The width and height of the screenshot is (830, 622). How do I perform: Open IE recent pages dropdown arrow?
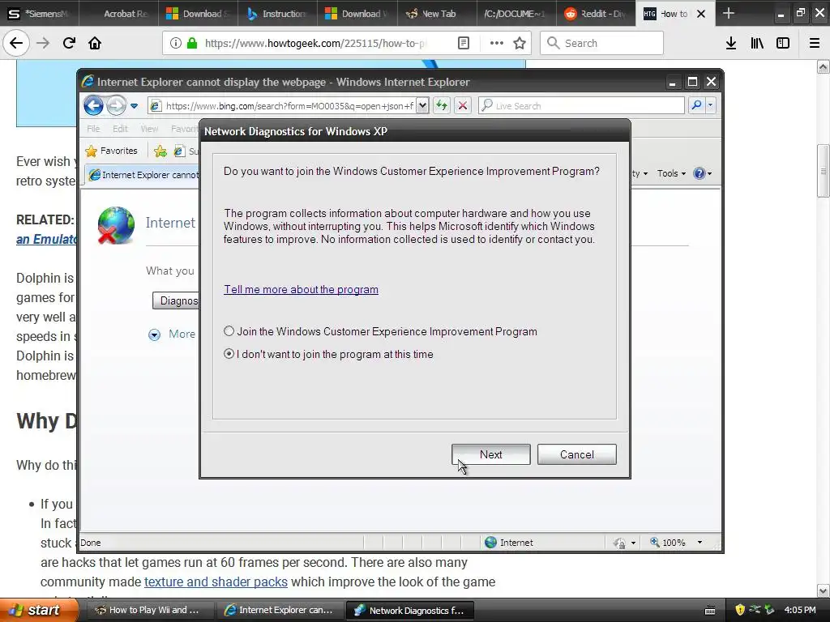pos(135,106)
